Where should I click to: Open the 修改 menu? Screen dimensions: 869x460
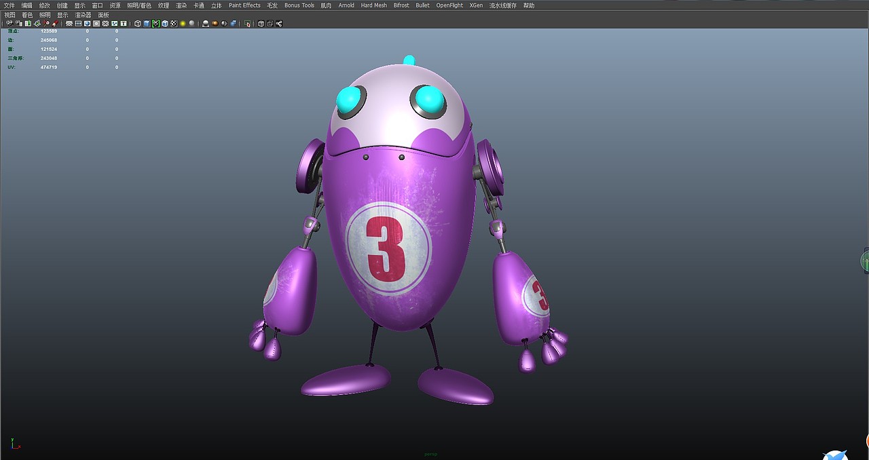pyautogui.click(x=44, y=5)
